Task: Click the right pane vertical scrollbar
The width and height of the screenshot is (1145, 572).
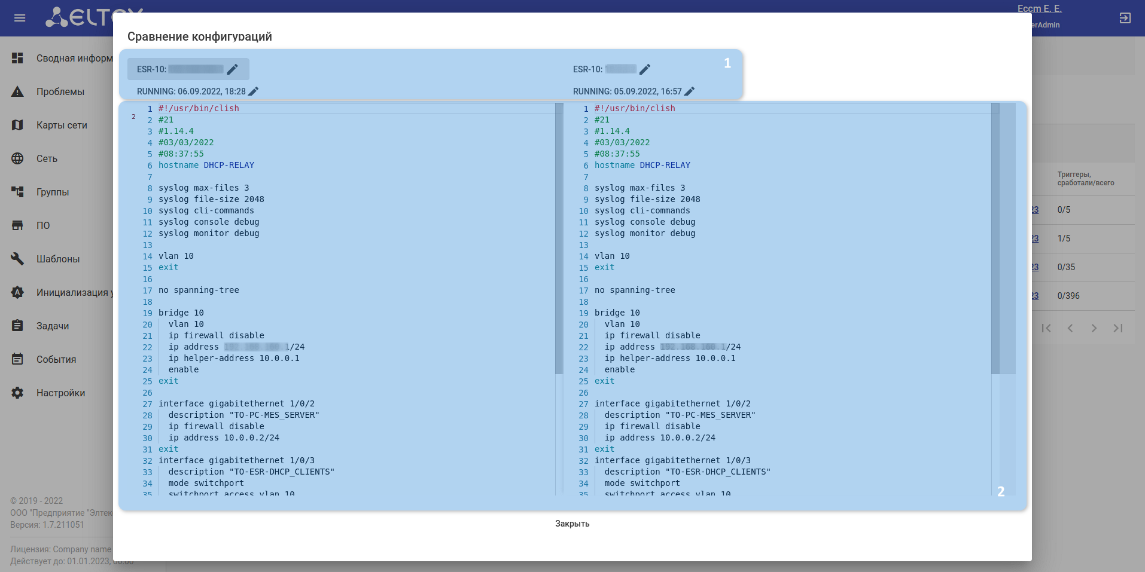Action: point(995,239)
